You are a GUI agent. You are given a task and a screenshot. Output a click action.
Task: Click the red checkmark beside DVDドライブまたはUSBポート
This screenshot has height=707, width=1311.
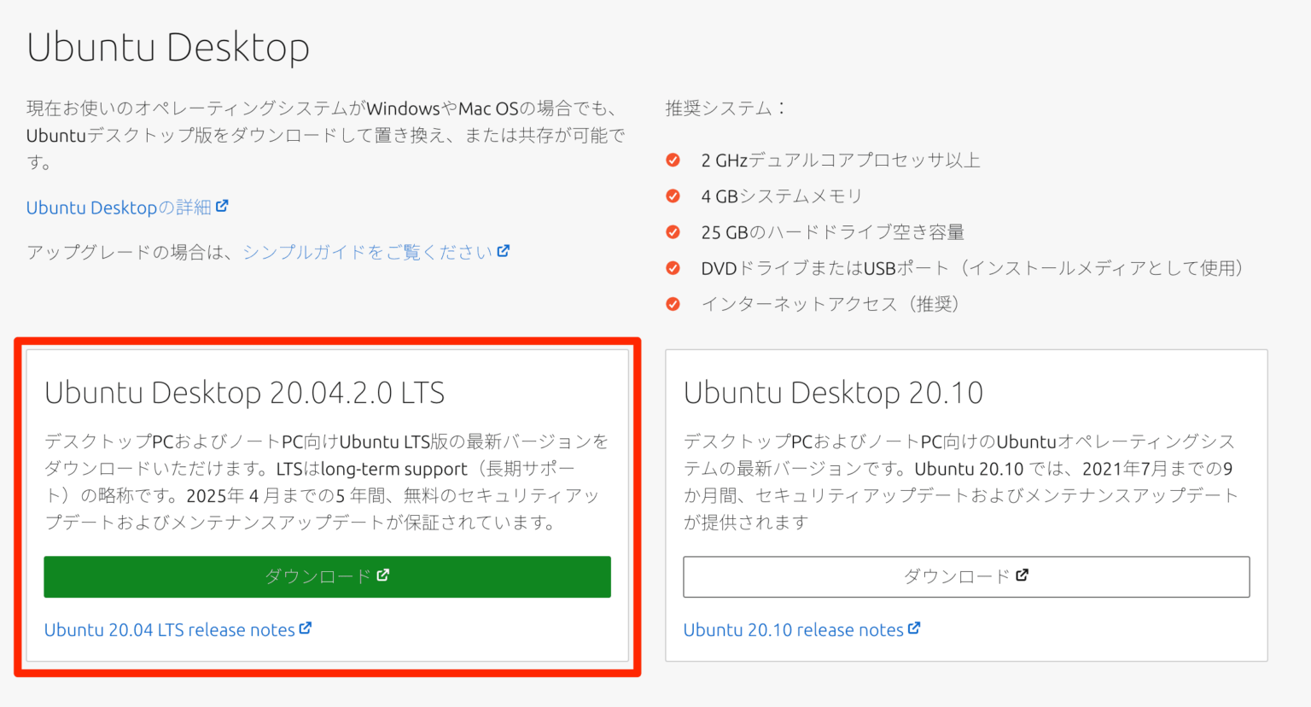point(673,267)
